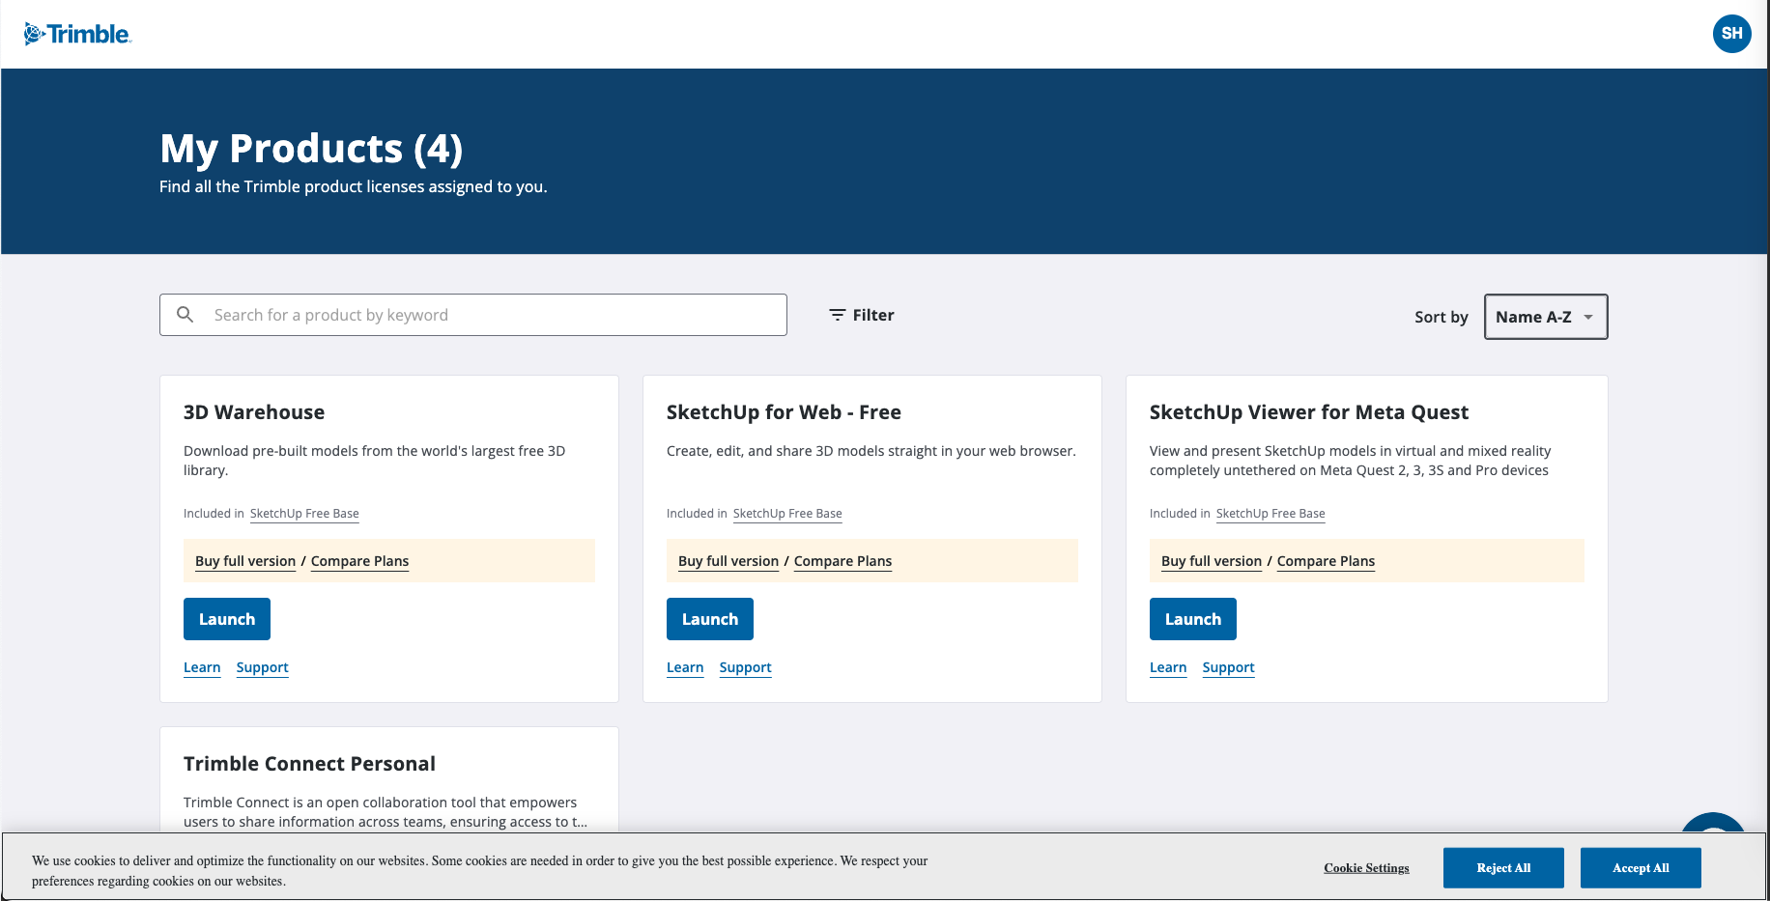Image resolution: width=1770 pixels, height=901 pixels.
Task: Click Learn link under 3D Warehouse
Action: point(202,667)
